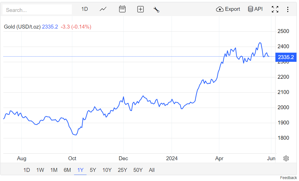
Task: Select the 1D time range tab
Action: 27,170
